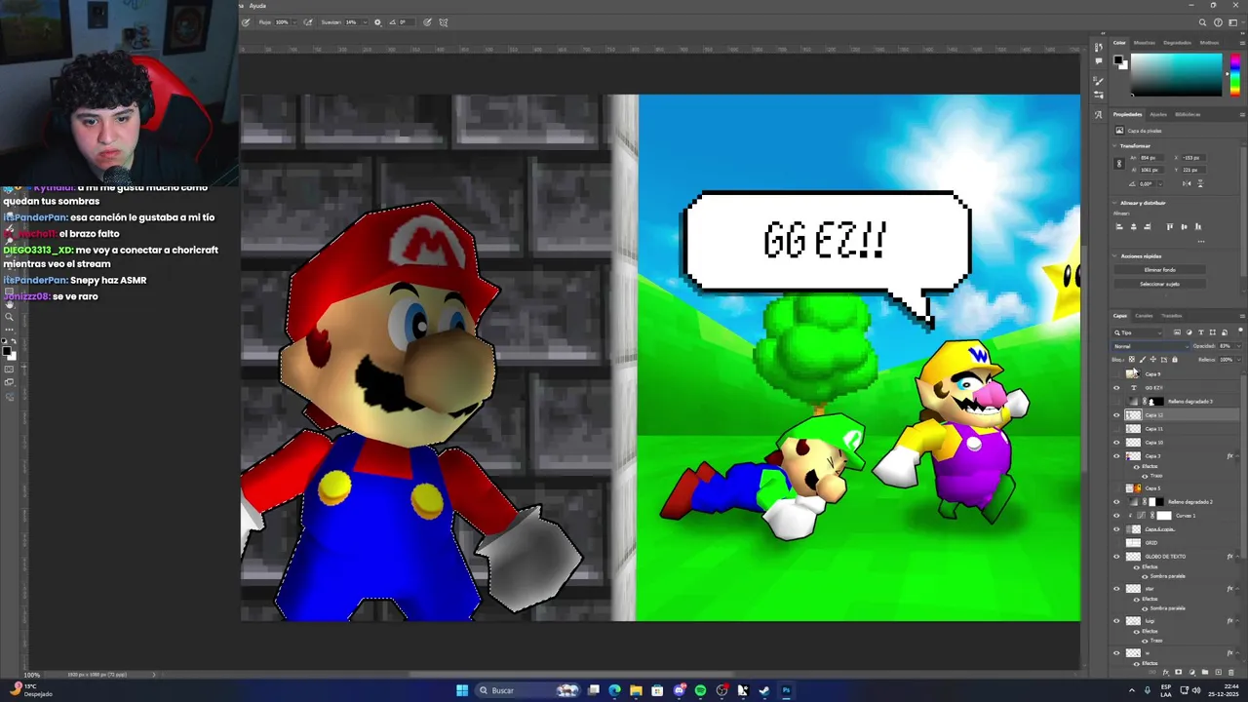Click the flip horizontal icon in Properties
This screenshot has height=702, width=1248.
click(x=1188, y=183)
